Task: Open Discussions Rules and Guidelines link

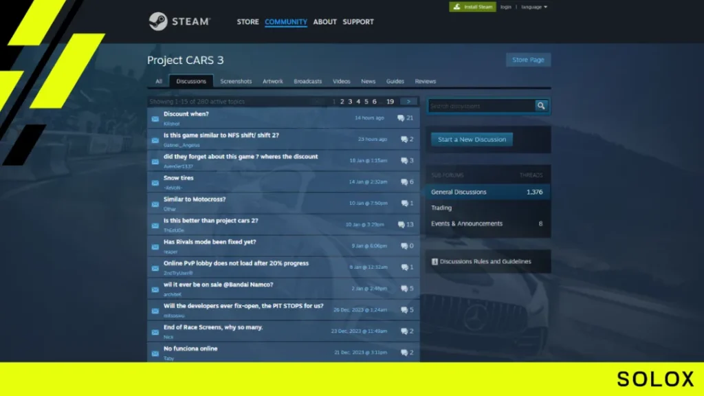Action: pos(485,261)
